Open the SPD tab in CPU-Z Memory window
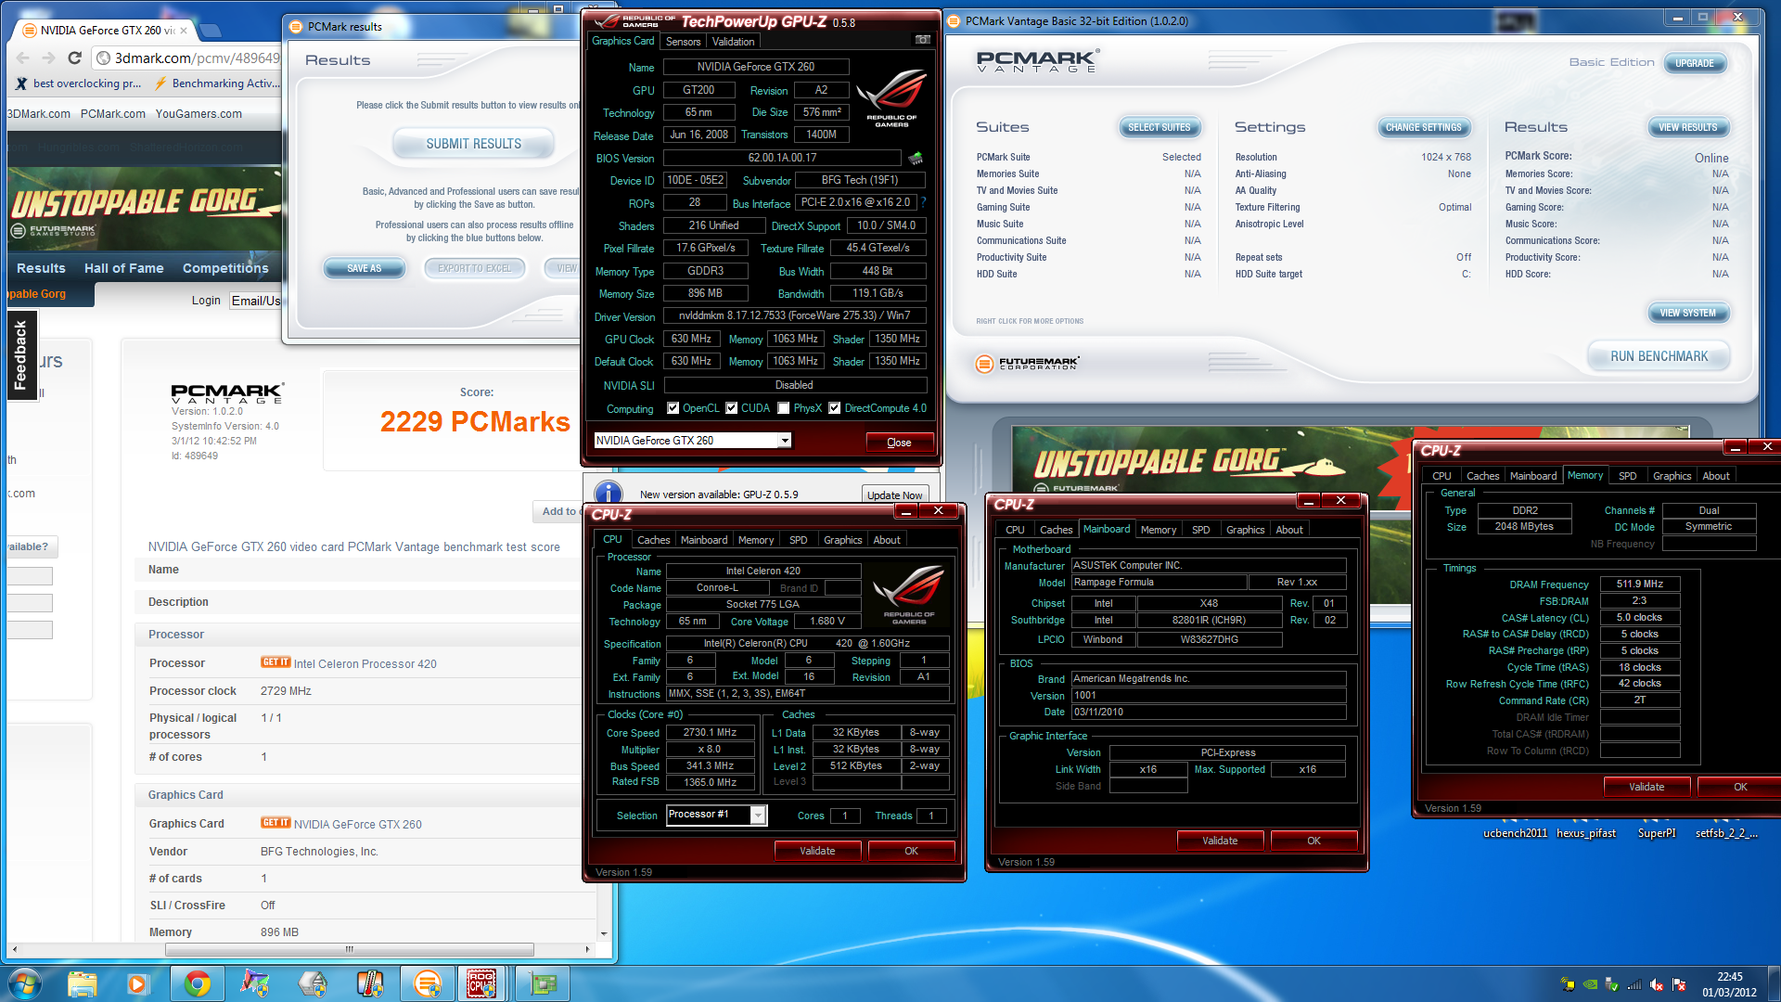 click(1627, 476)
